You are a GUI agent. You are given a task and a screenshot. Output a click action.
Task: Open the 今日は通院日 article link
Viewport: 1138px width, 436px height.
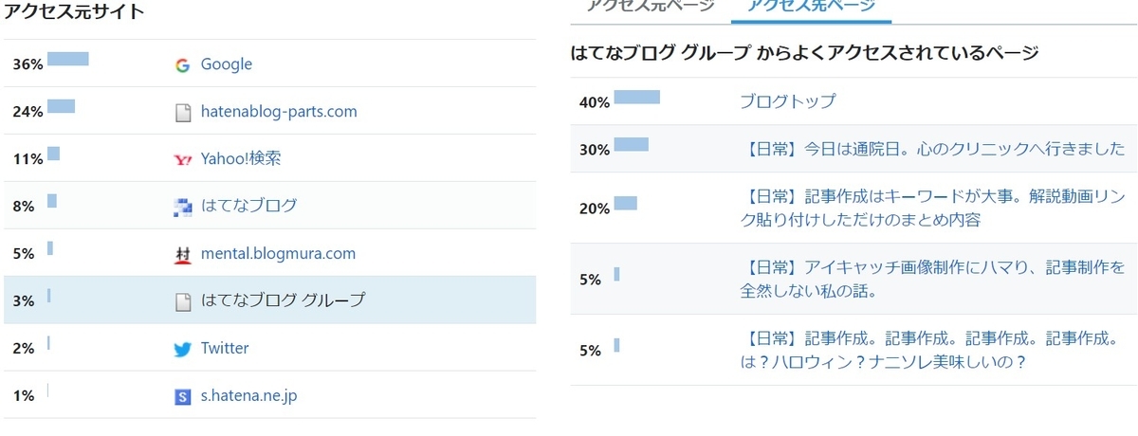[931, 149]
